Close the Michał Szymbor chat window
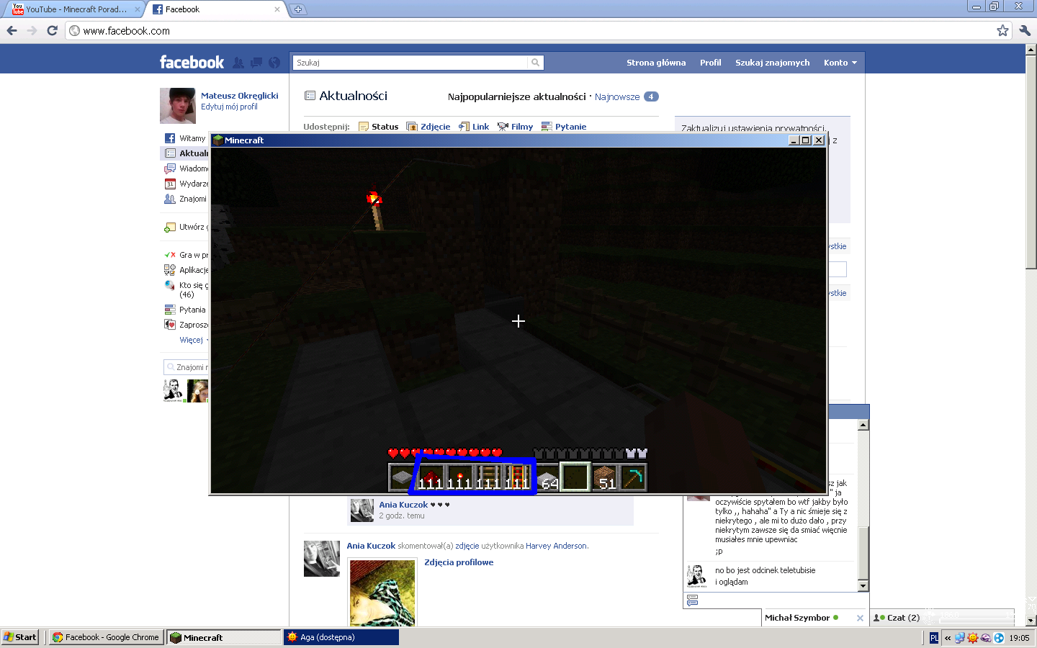 pyautogui.click(x=860, y=618)
